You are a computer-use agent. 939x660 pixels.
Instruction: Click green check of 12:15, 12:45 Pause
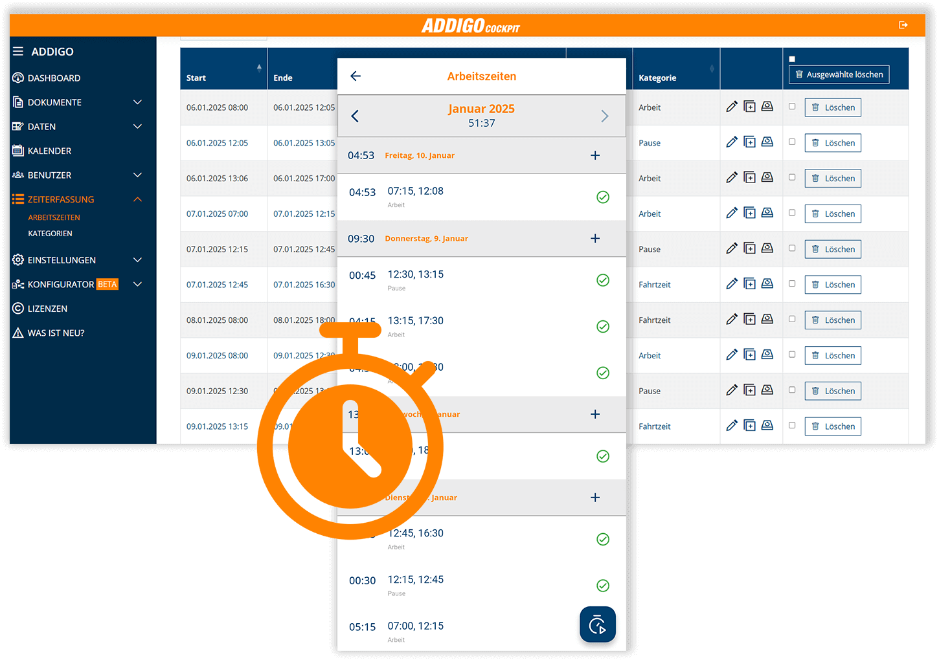point(603,586)
